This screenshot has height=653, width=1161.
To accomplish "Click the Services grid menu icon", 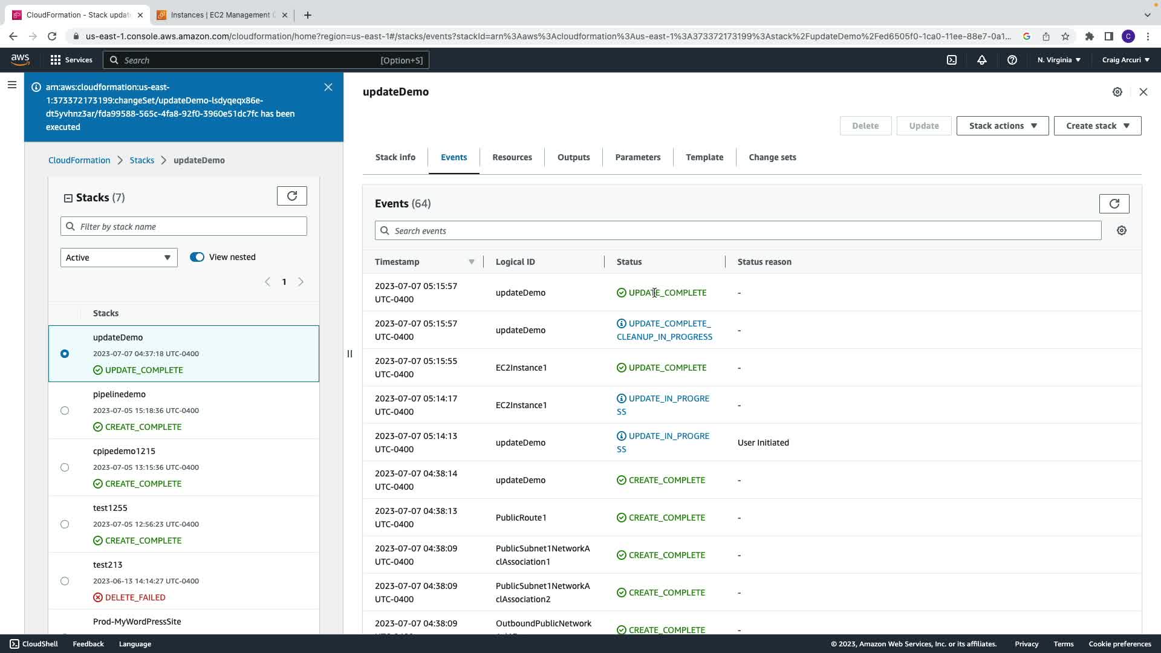I will (56, 60).
